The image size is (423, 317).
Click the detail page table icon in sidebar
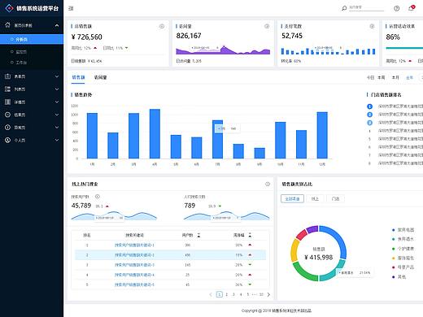coord(7,102)
